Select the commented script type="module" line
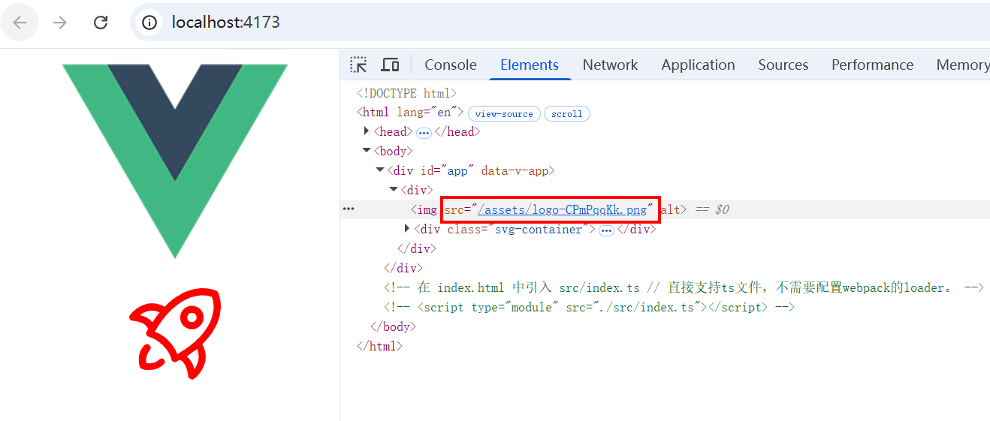990x421 pixels. pyautogui.click(x=589, y=307)
